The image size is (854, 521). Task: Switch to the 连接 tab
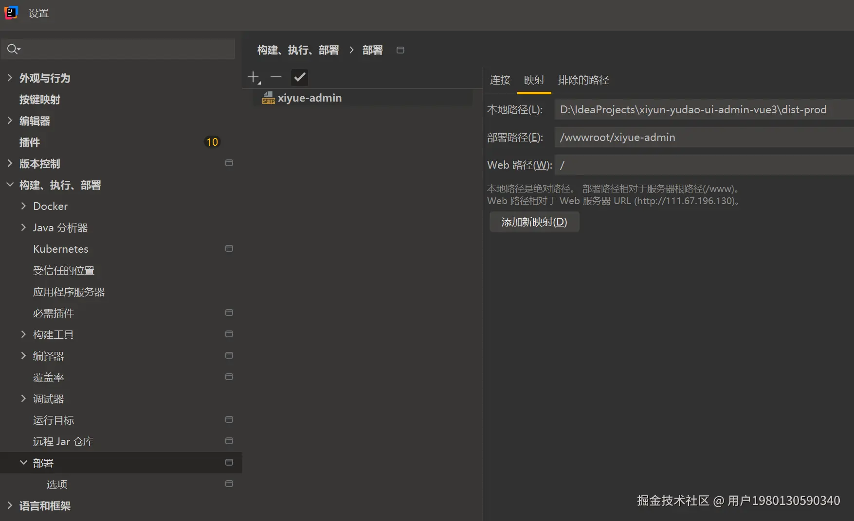(500, 80)
